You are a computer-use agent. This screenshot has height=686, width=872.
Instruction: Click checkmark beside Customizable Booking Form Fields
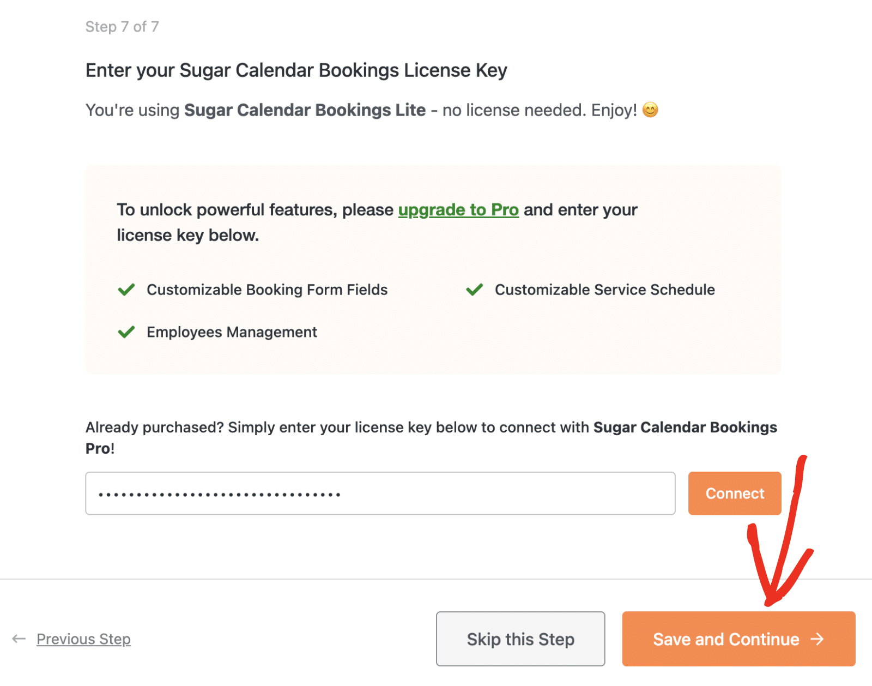[126, 290]
